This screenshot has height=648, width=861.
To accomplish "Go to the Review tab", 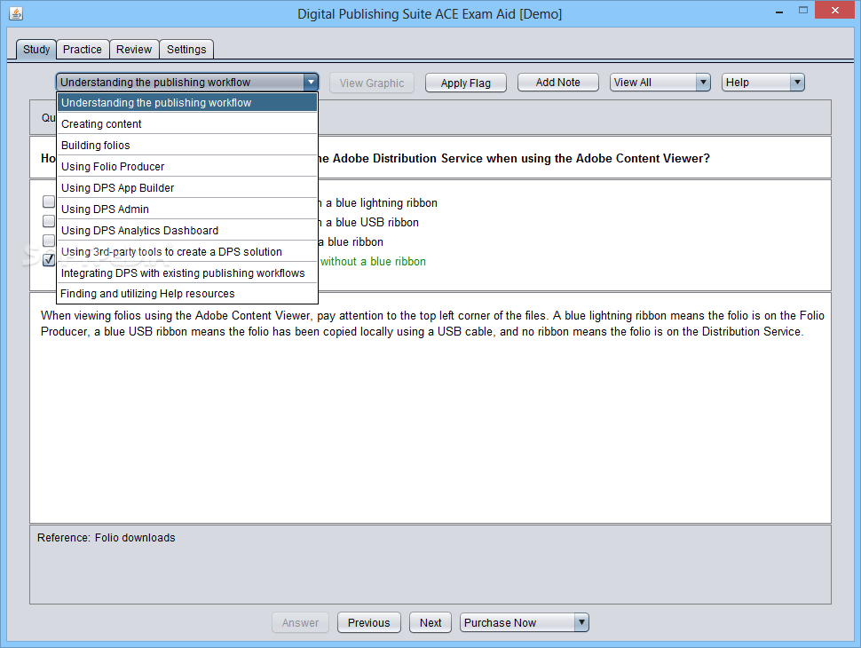I will click(134, 50).
